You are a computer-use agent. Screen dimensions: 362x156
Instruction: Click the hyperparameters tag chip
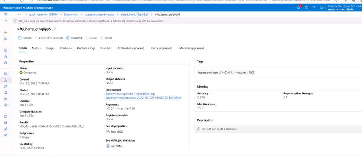point(226,72)
